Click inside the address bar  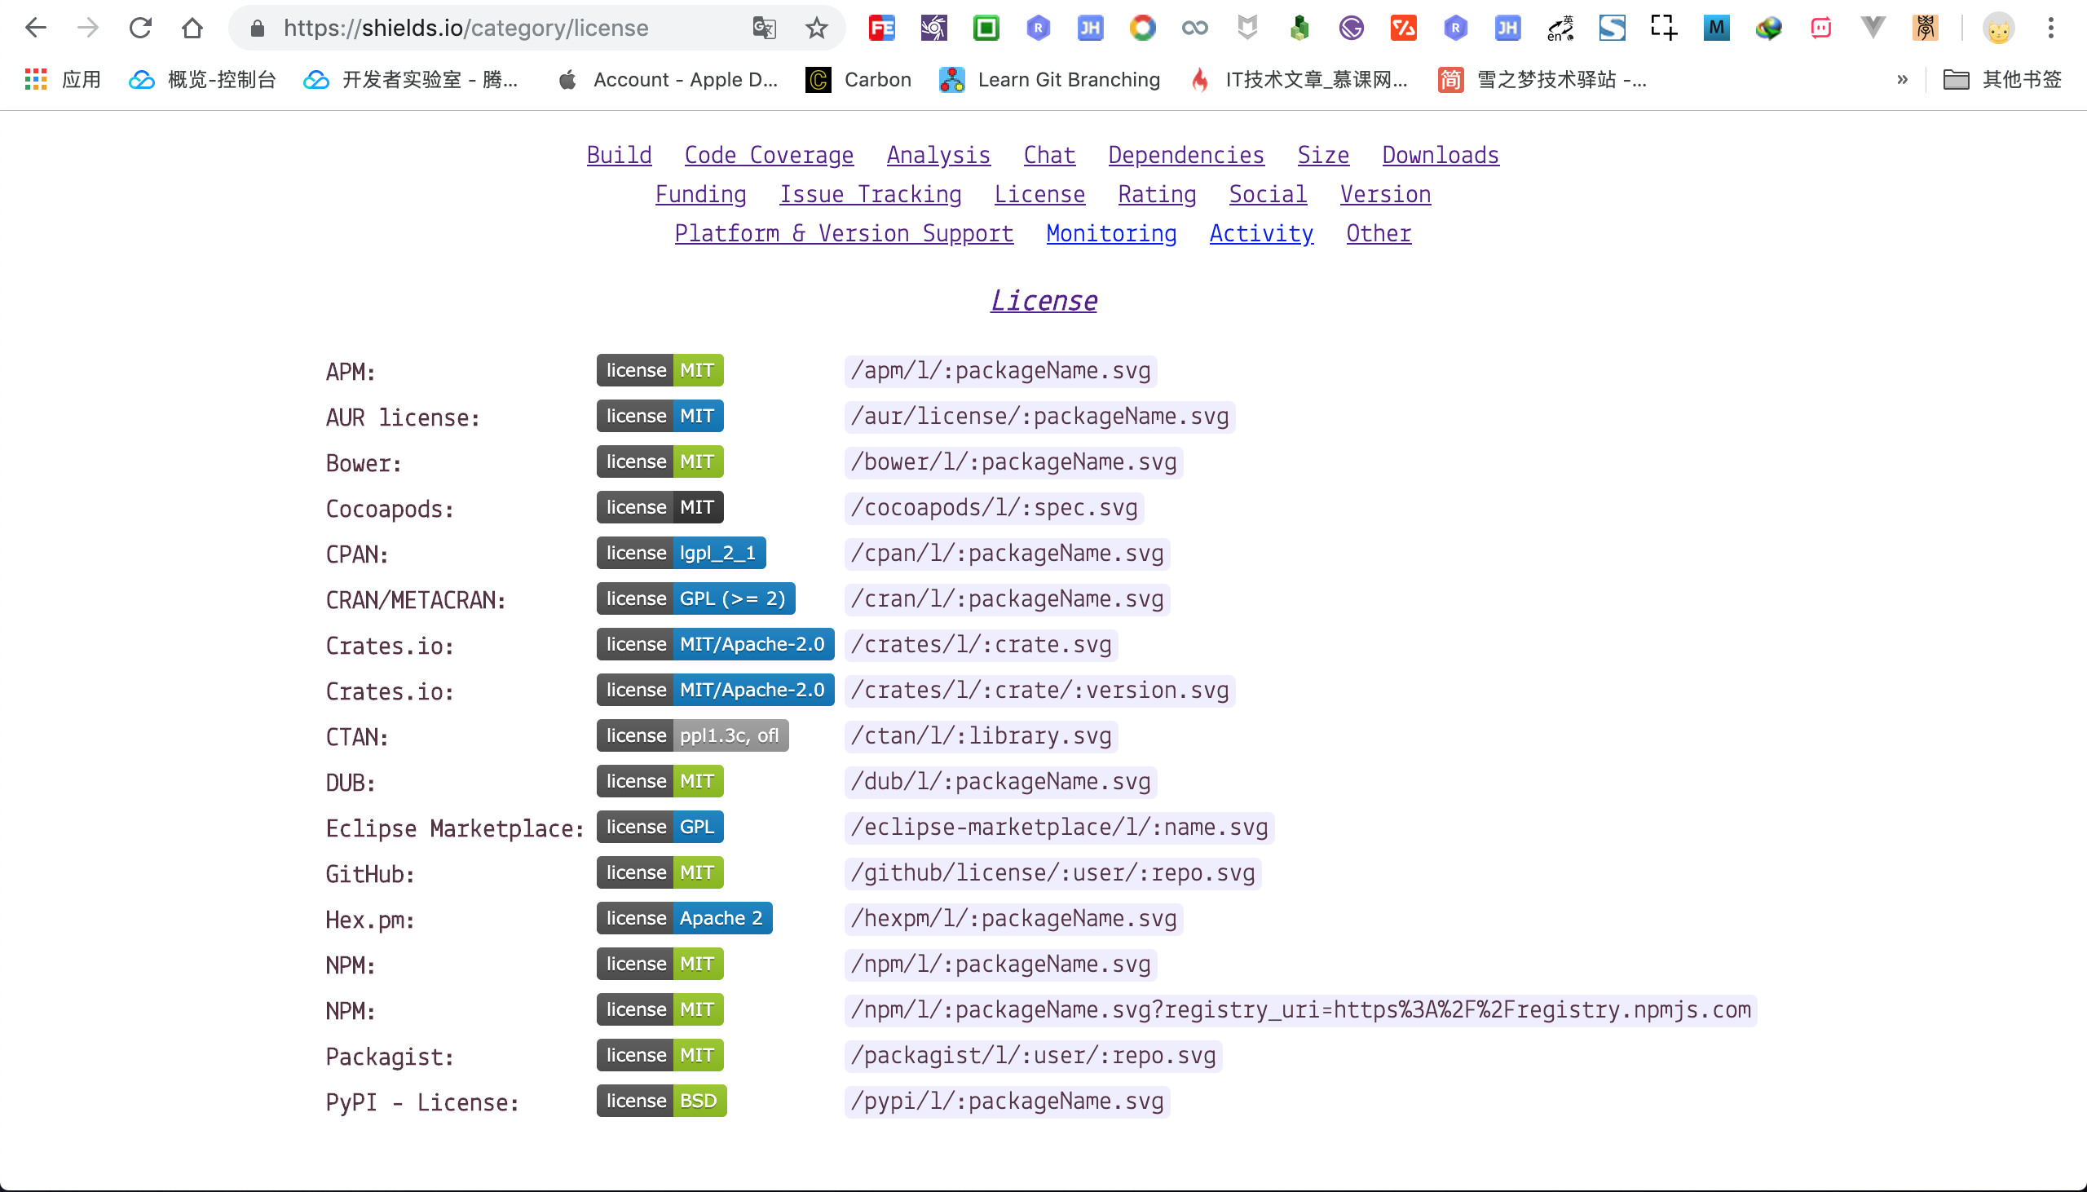(491, 27)
